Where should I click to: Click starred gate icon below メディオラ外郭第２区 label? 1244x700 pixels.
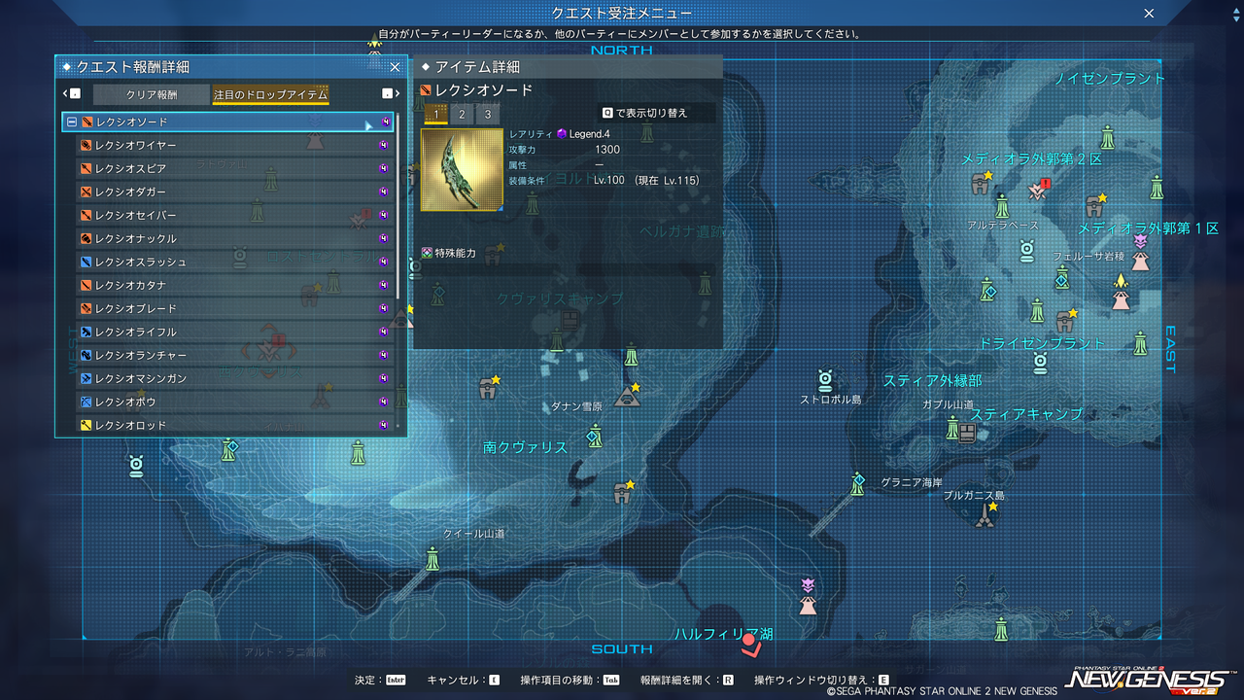(x=982, y=183)
